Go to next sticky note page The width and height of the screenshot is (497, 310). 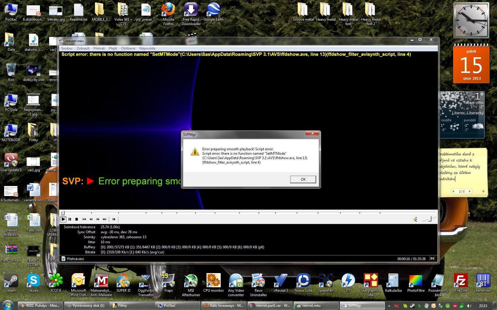tap(469, 191)
